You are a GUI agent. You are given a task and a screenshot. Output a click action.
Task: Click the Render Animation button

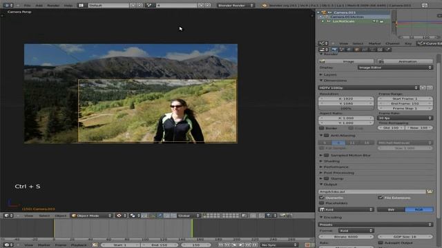405,61
